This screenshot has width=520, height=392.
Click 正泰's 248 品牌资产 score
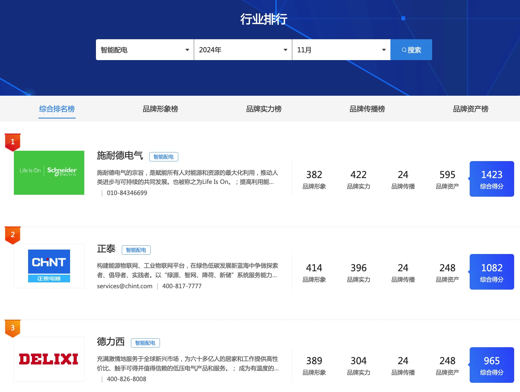point(447,273)
